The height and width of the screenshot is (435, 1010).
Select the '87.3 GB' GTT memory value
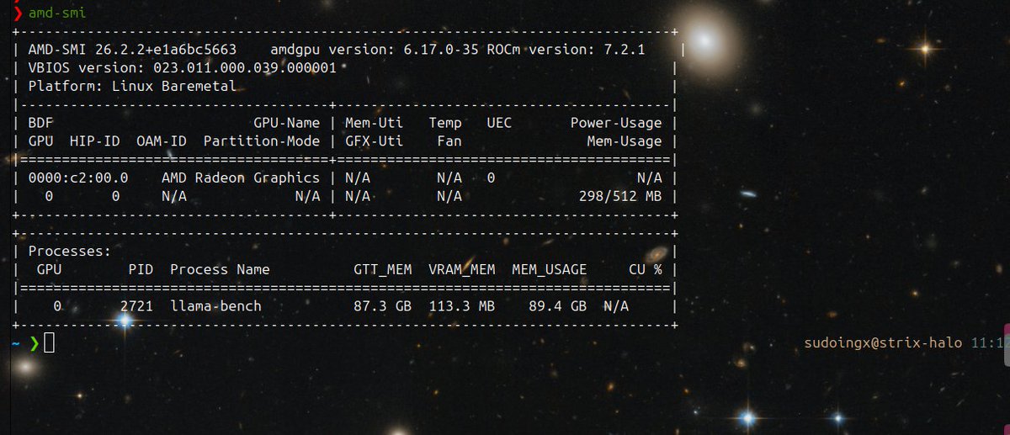382,306
